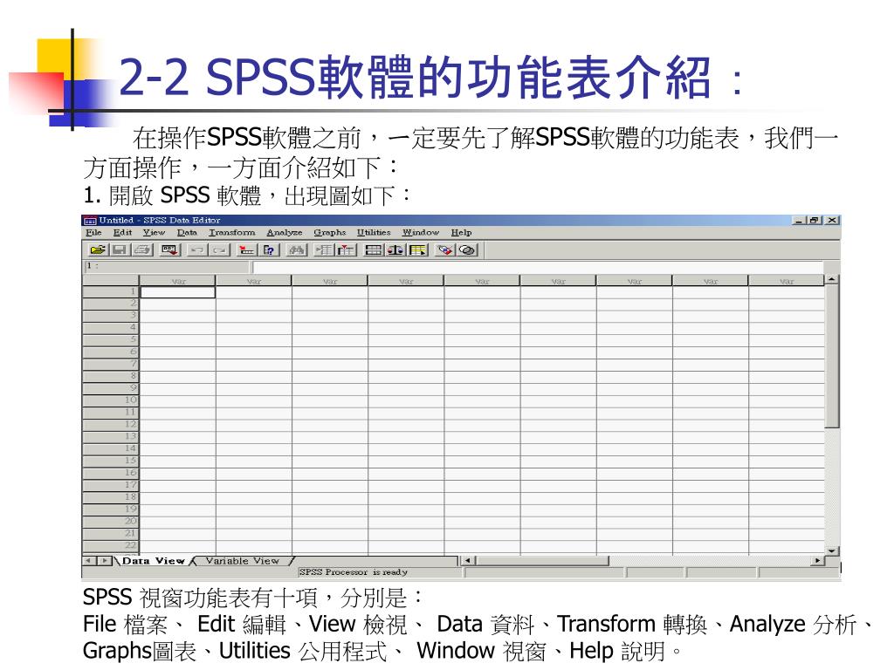The image size is (894, 670).
Task: Open the Graphs menu
Action: (x=329, y=232)
